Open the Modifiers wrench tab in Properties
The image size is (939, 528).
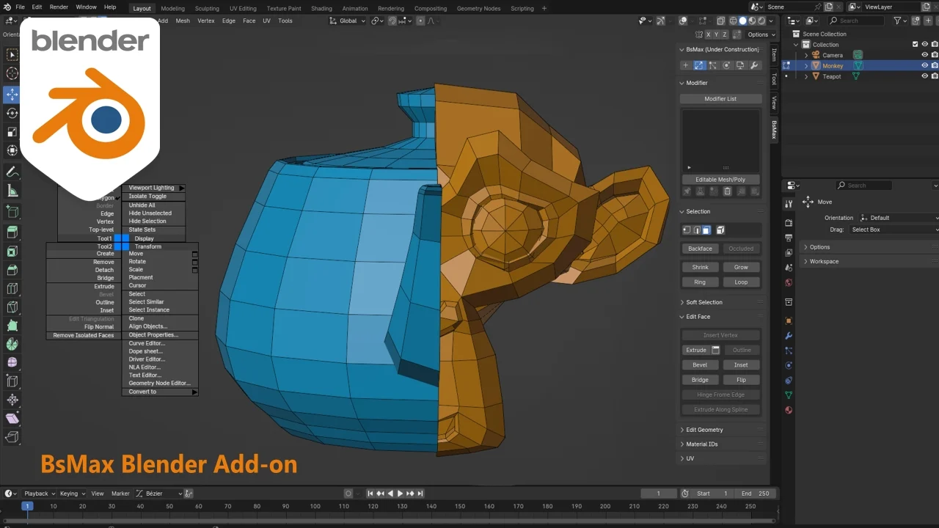coord(789,335)
